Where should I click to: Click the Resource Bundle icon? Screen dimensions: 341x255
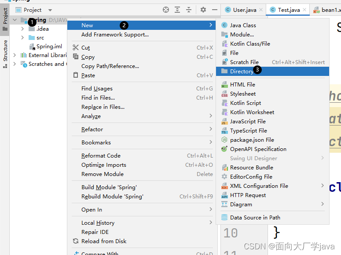click(224, 168)
